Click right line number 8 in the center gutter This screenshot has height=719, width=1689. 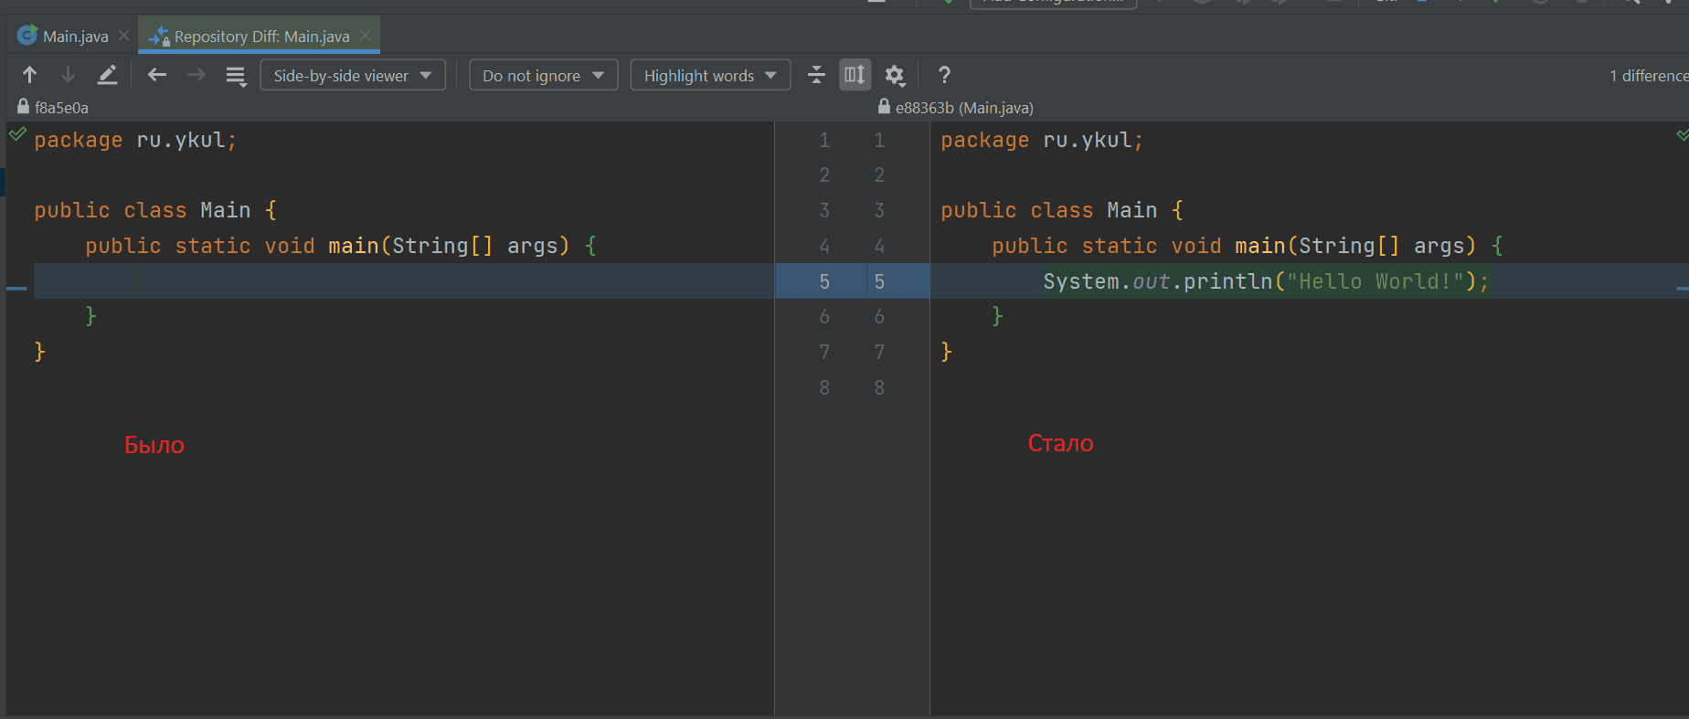[x=879, y=387]
